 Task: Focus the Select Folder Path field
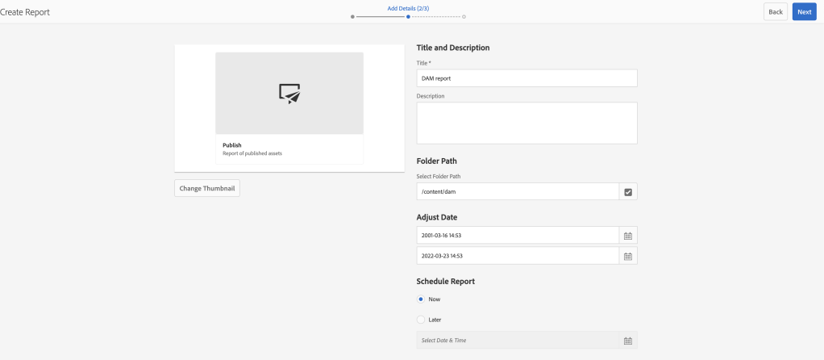517,192
